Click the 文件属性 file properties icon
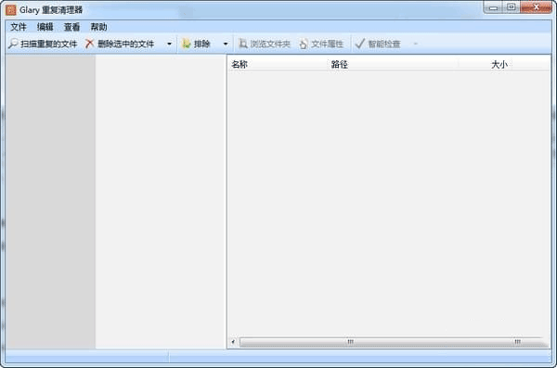Image resolution: width=557 pixels, height=368 pixels. coord(304,44)
